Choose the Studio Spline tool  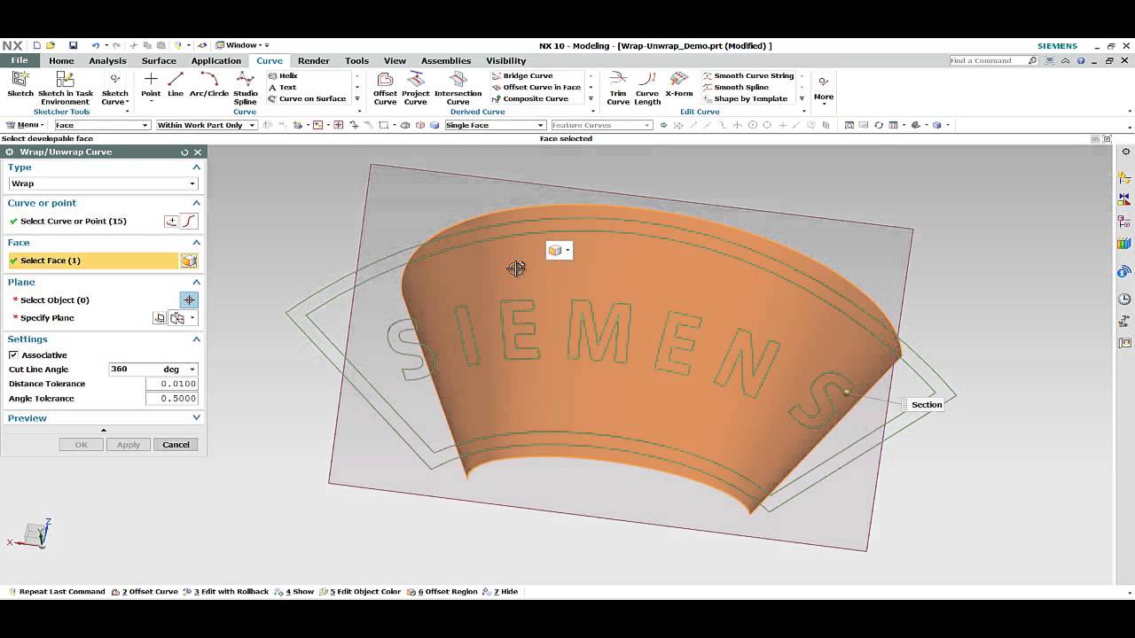(x=246, y=89)
